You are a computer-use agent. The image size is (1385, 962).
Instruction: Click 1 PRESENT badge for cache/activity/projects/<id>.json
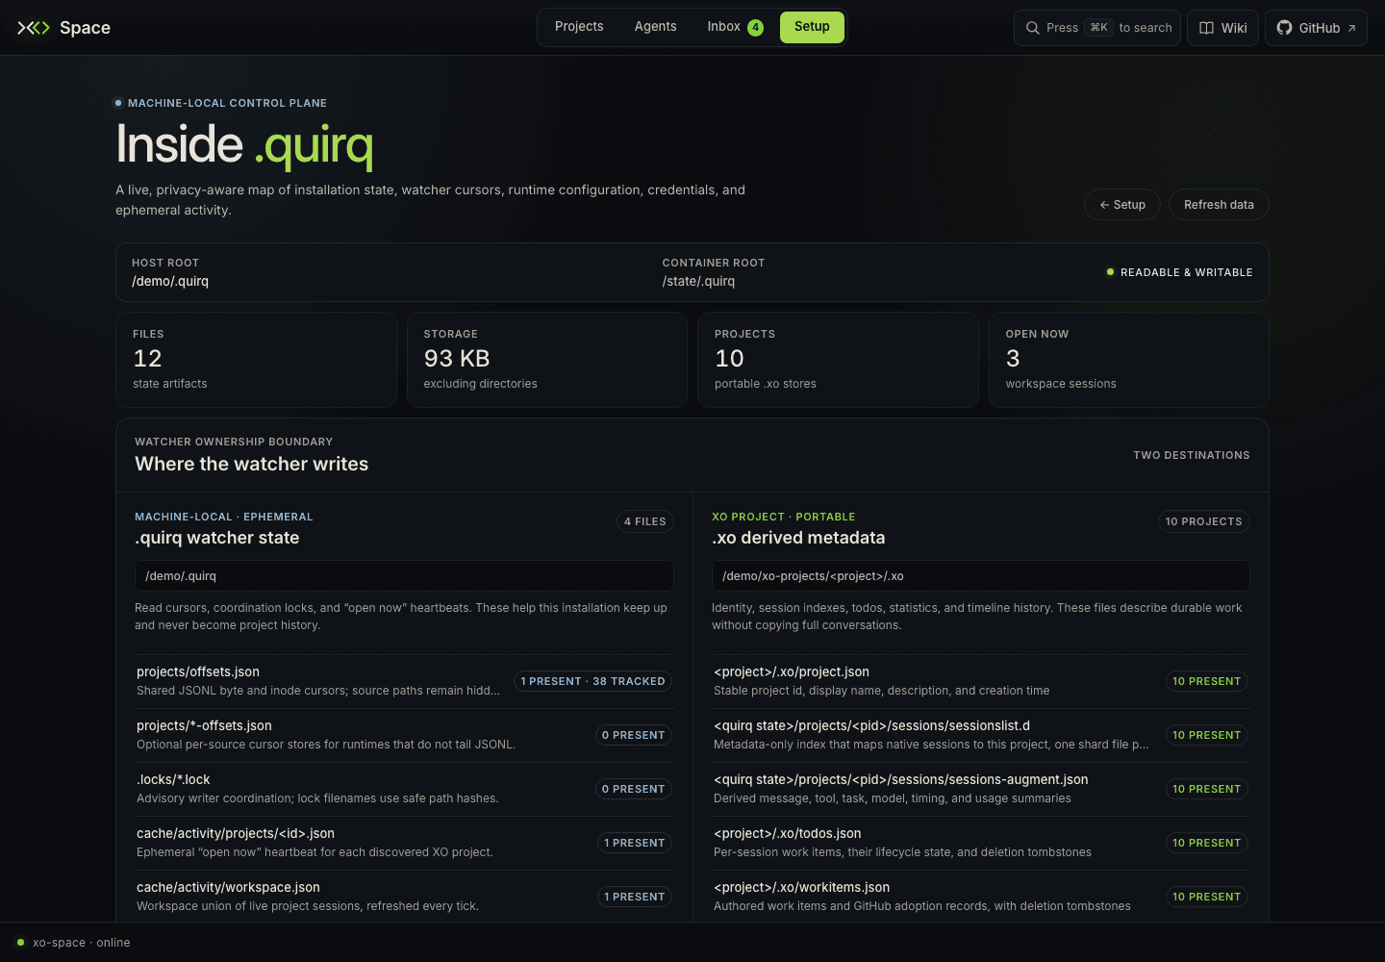(x=635, y=843)
